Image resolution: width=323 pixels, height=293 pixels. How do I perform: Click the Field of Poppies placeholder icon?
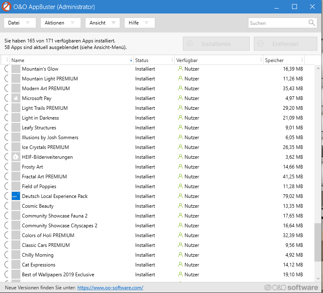click(x=16, y=186)
